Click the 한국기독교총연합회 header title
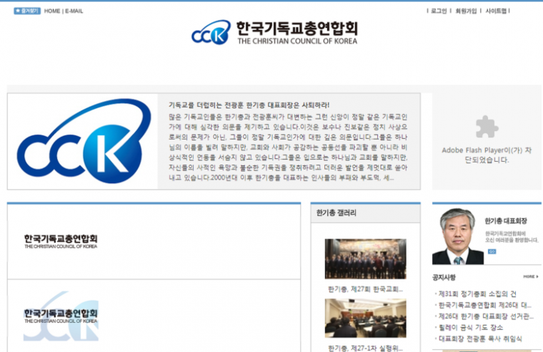This screenshot has width=543, height=352. pyautogui.click(x=297, y=29)
